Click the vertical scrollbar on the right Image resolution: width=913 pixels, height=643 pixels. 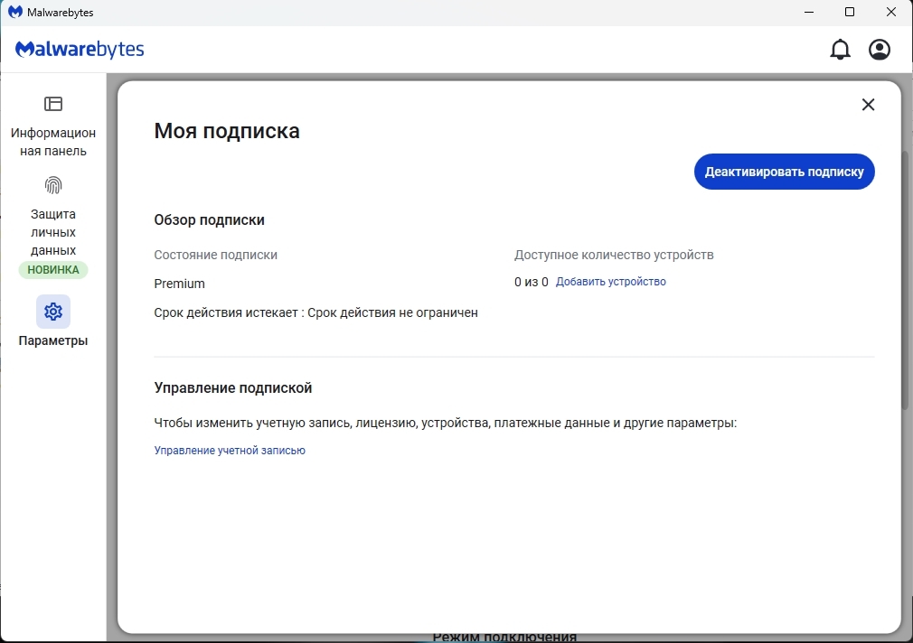tap(906, 279)
